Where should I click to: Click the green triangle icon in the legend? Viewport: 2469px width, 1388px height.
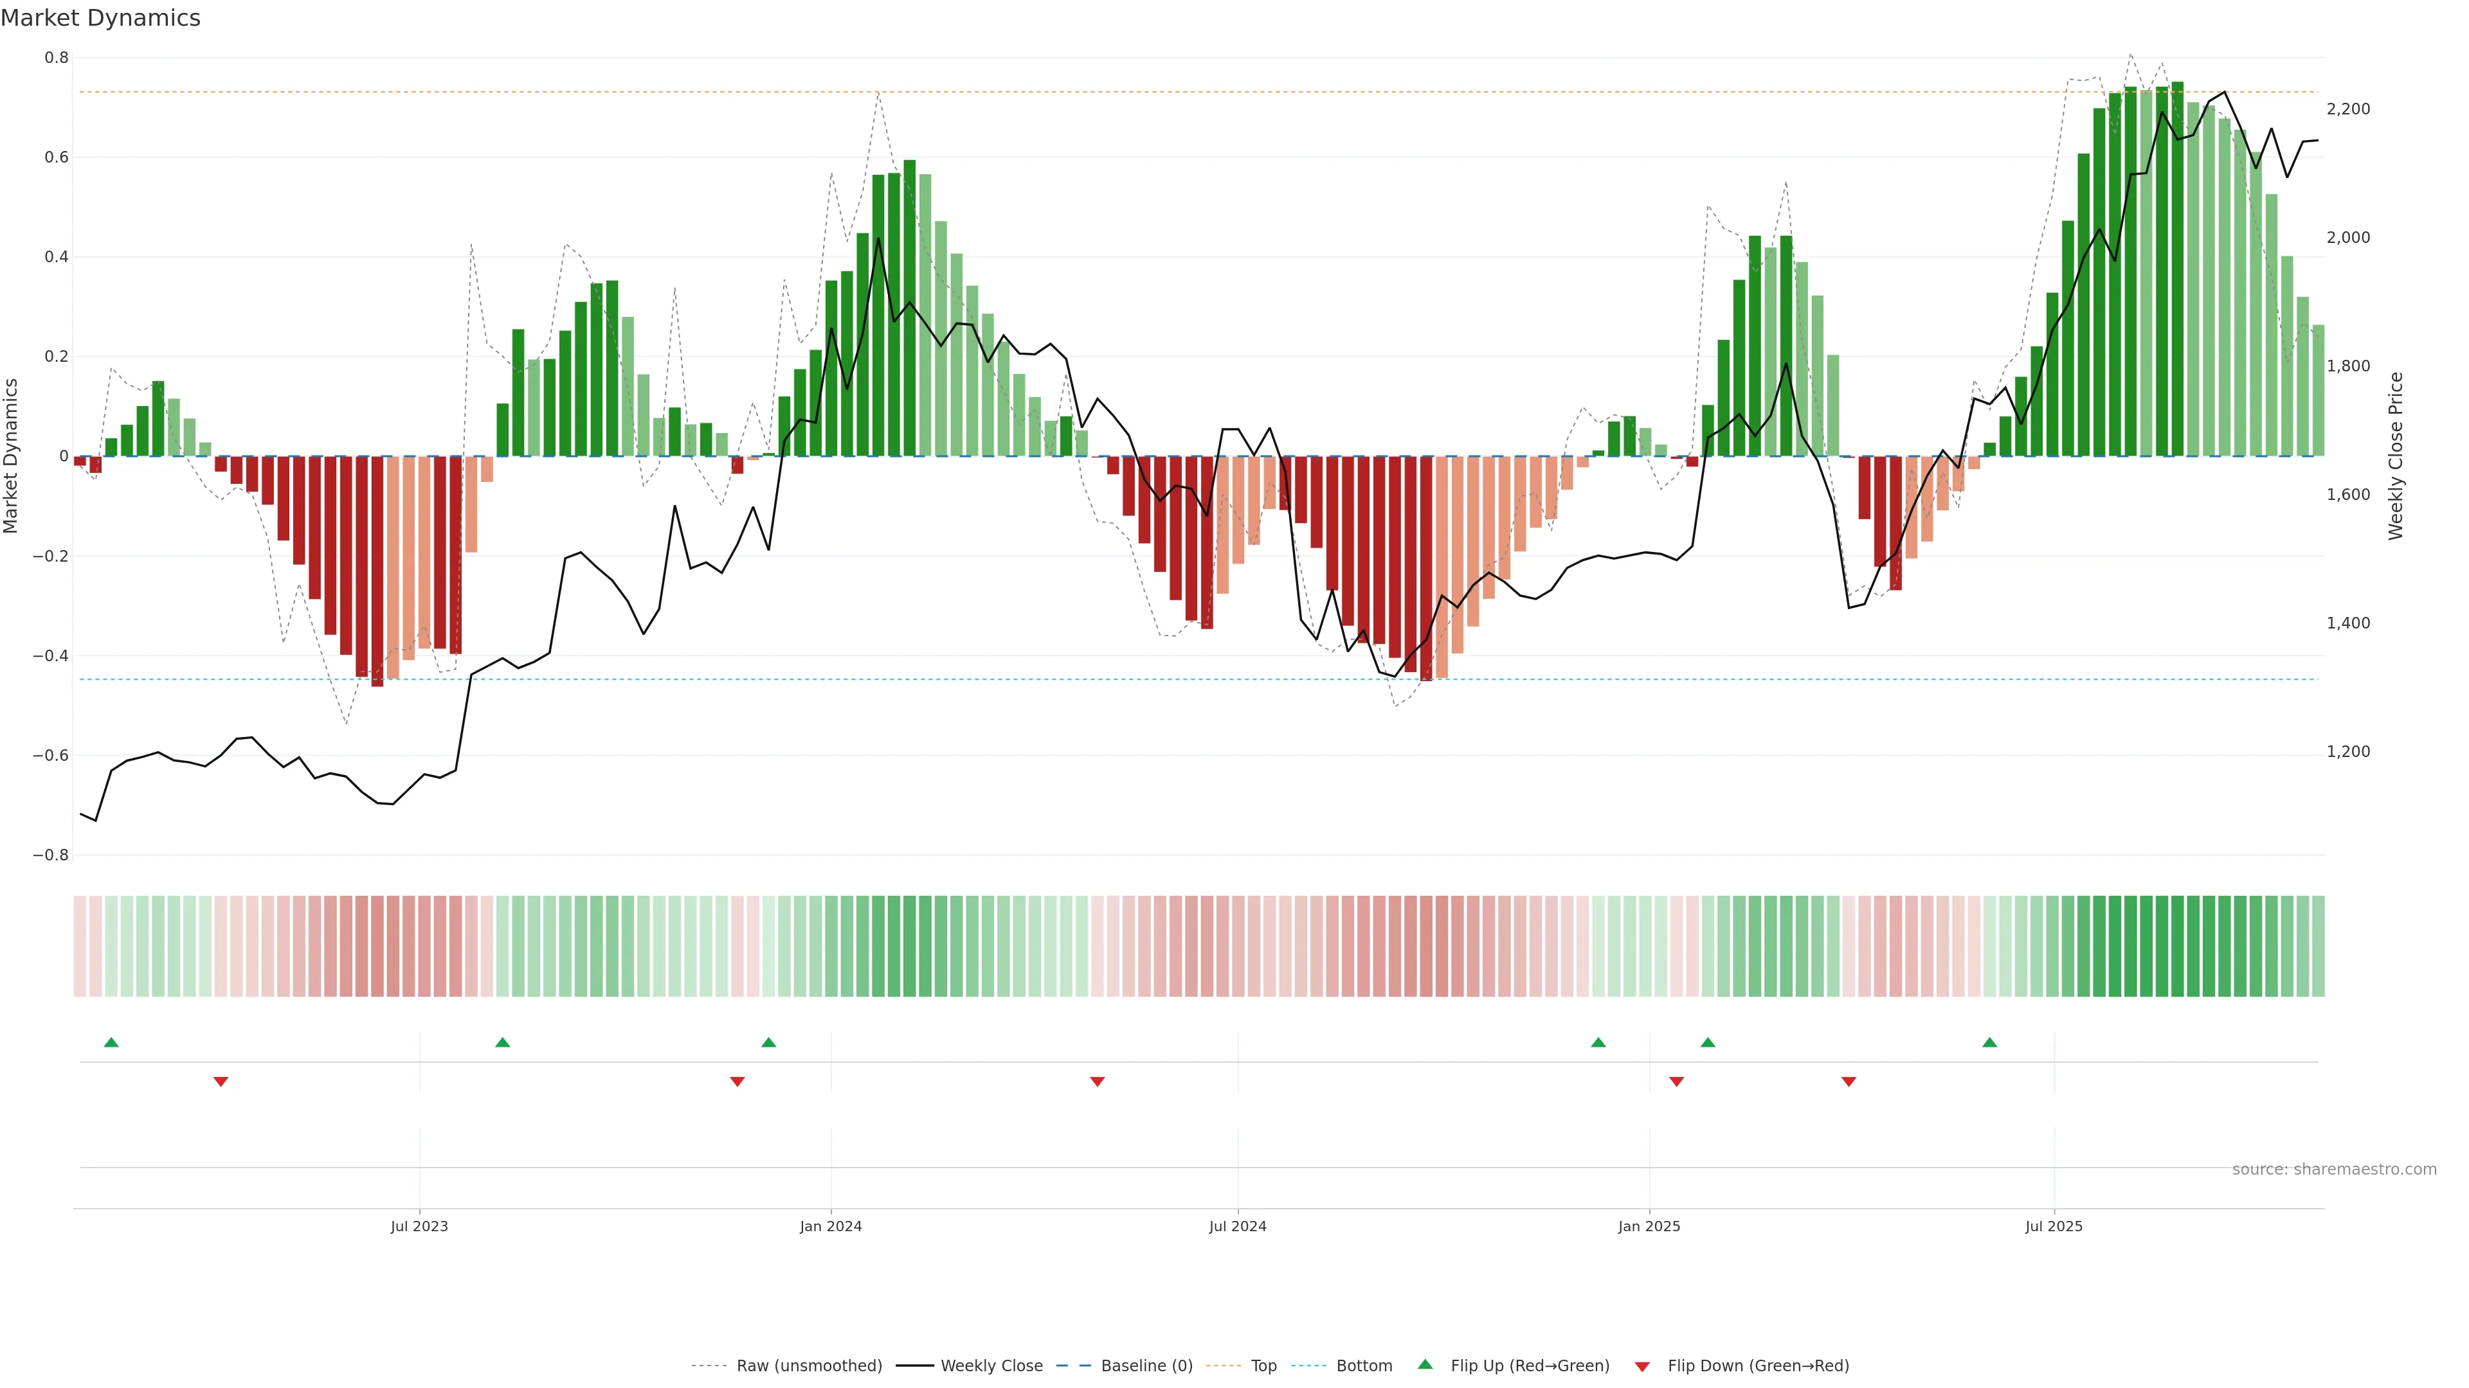pyautogui.click(x=1425, y=1364)
